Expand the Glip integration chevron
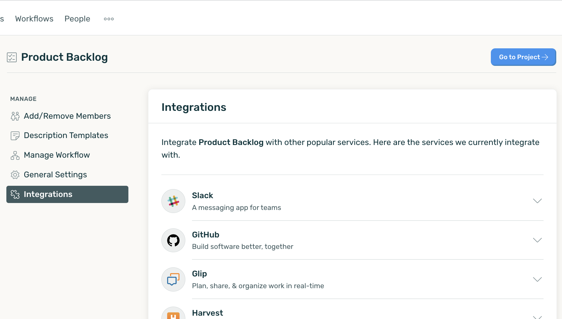 coord(537,279)
